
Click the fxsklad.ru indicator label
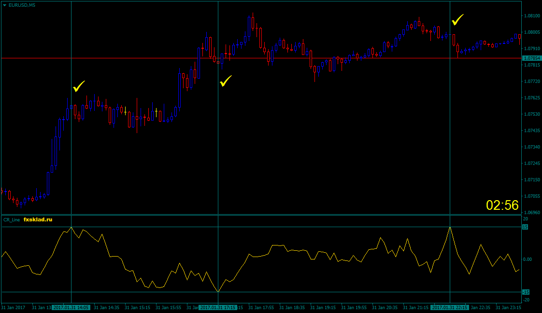pyautogui.click(x=38, y=219)
